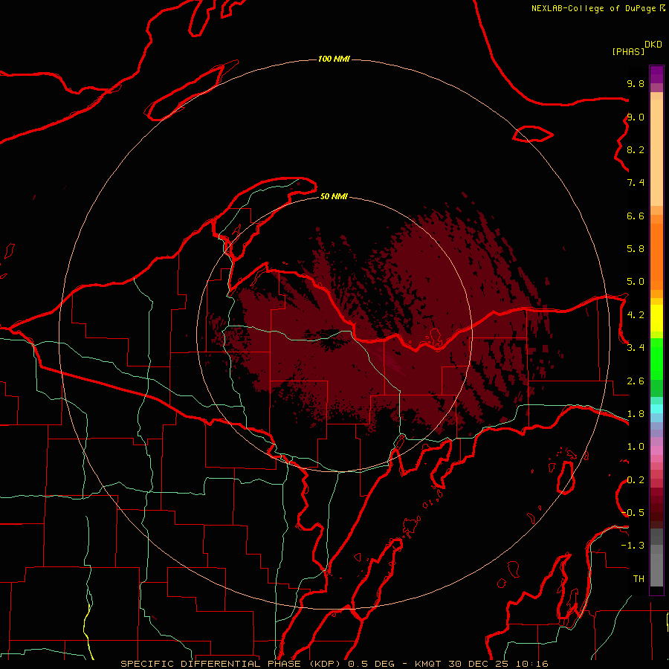The height and width of the screenshot is (669, 669).
Task: Click the 100 NMI range ring label
Action: pos(334,59)
